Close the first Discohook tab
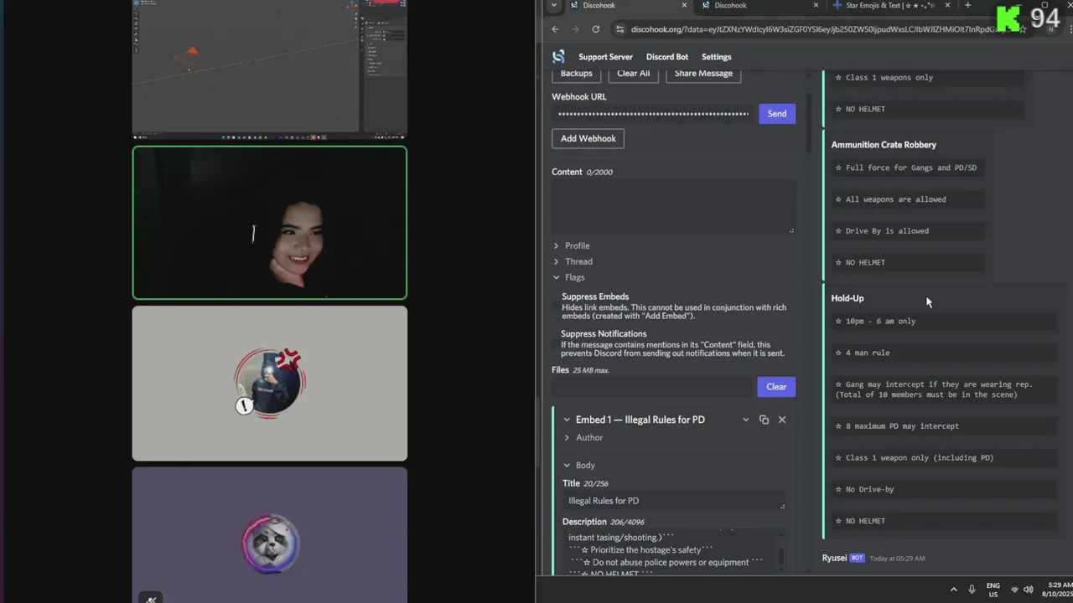This screenshot has height=603, width=1073. (684, 5)
